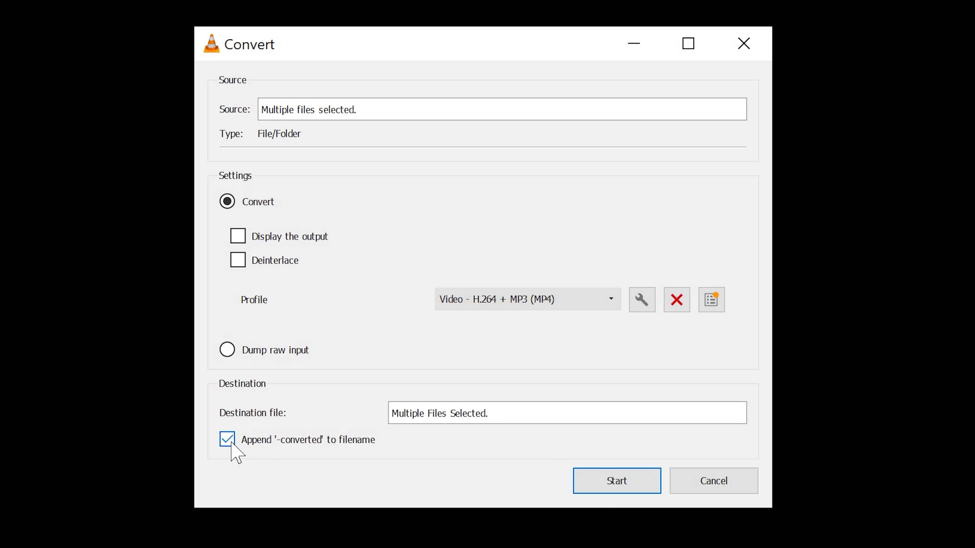Click the Cancel button
Screen dimensions: 975x548
coord(714,481)
